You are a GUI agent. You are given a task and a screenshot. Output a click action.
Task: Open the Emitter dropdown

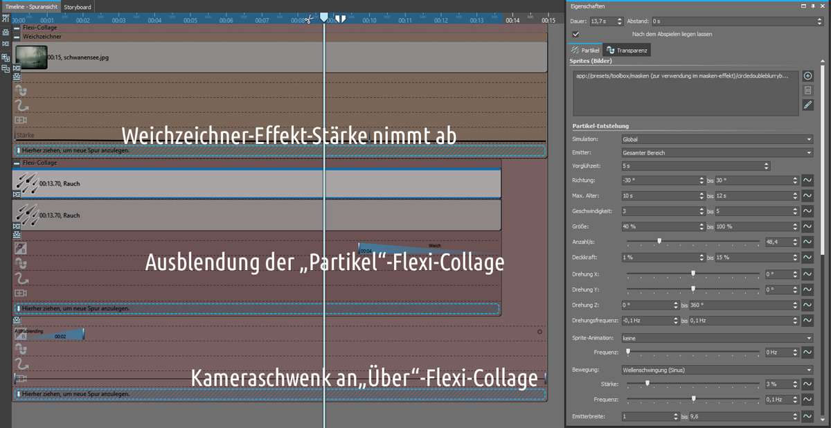tap(717, 152)
